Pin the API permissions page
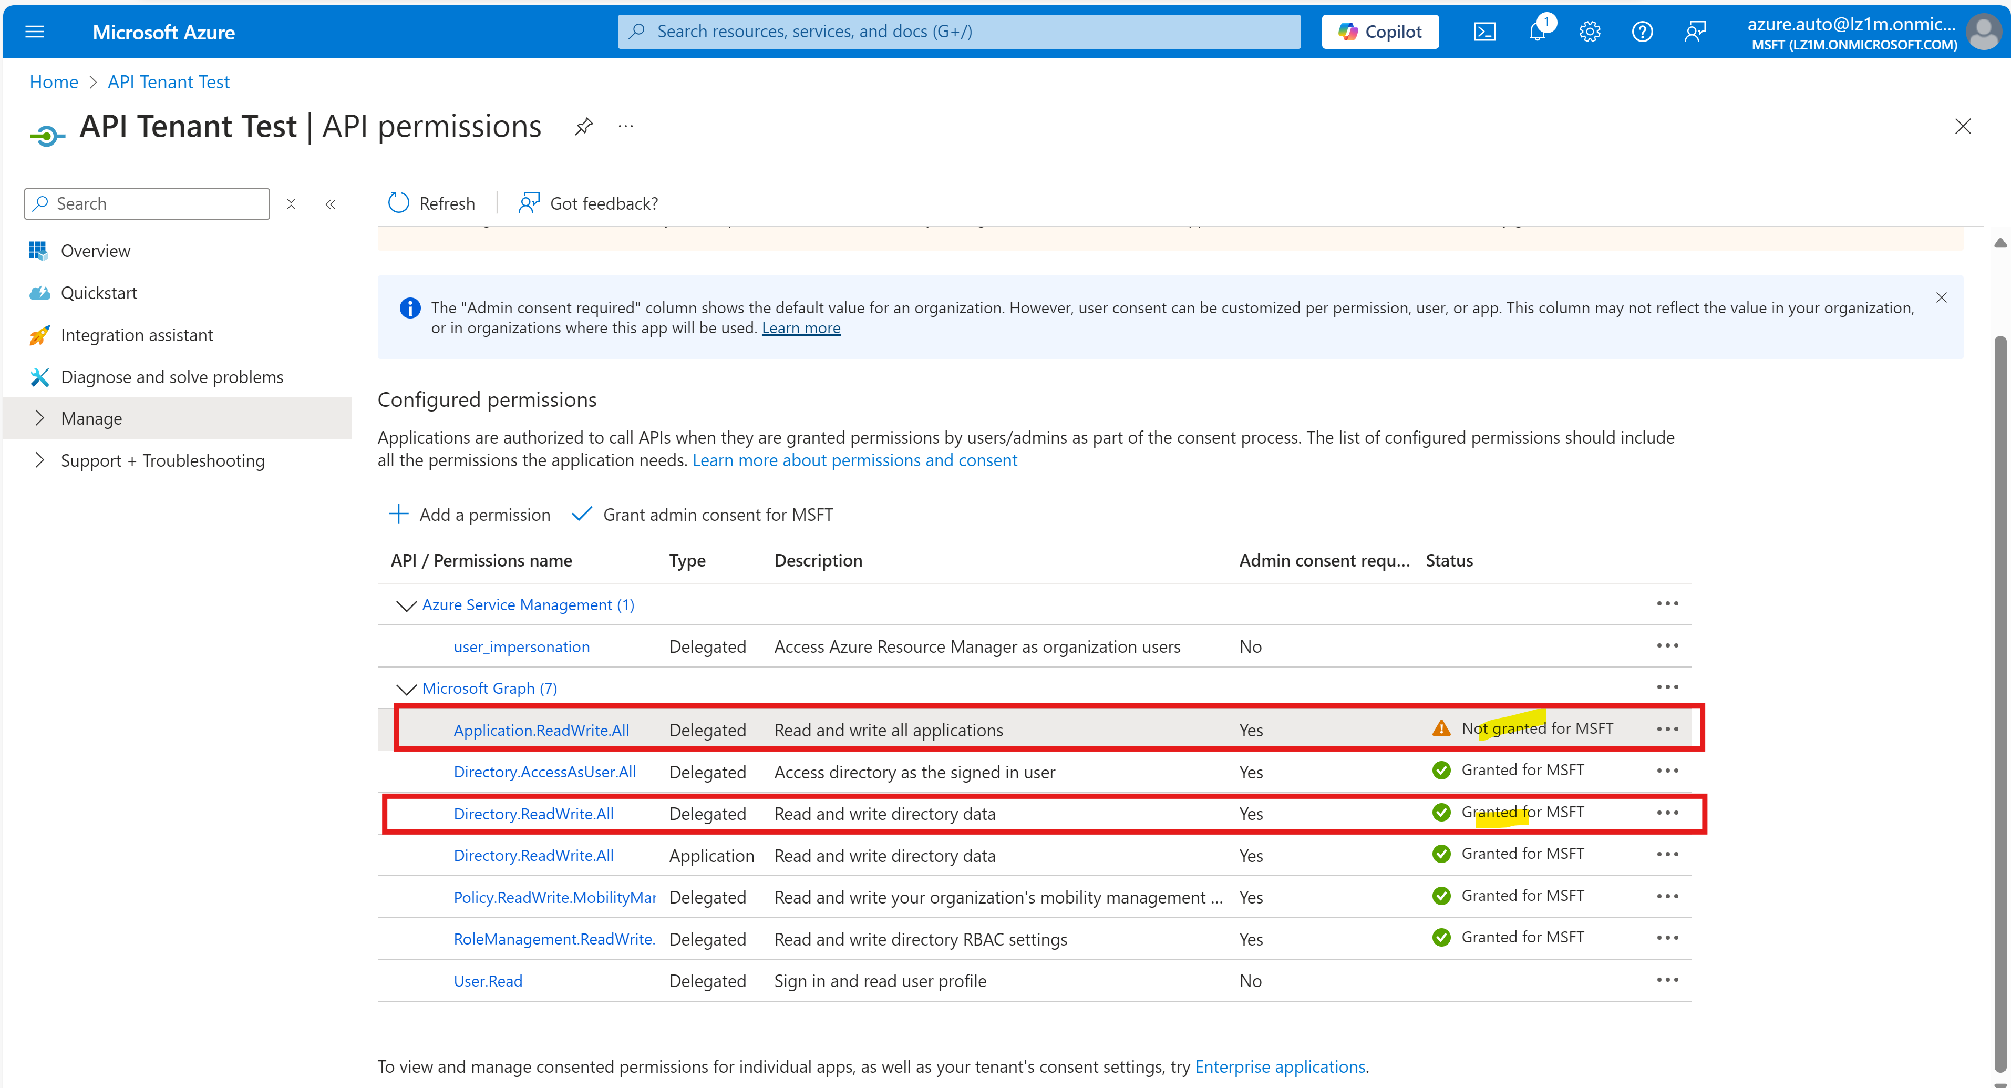This screenshot has width=2011, height=1088. tap(583, 127)
